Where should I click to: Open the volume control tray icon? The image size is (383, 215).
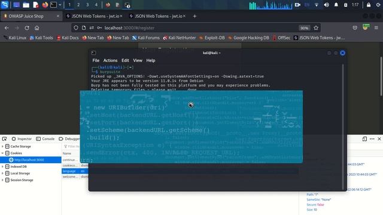326,5
